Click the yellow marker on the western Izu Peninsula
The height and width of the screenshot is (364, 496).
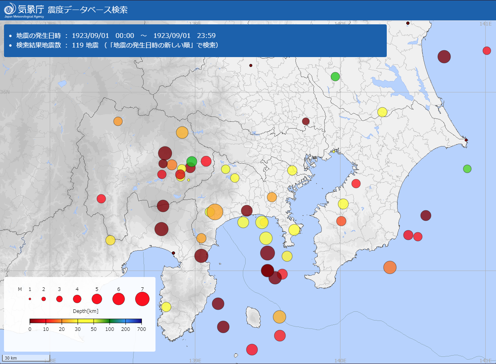click(166, 307)
